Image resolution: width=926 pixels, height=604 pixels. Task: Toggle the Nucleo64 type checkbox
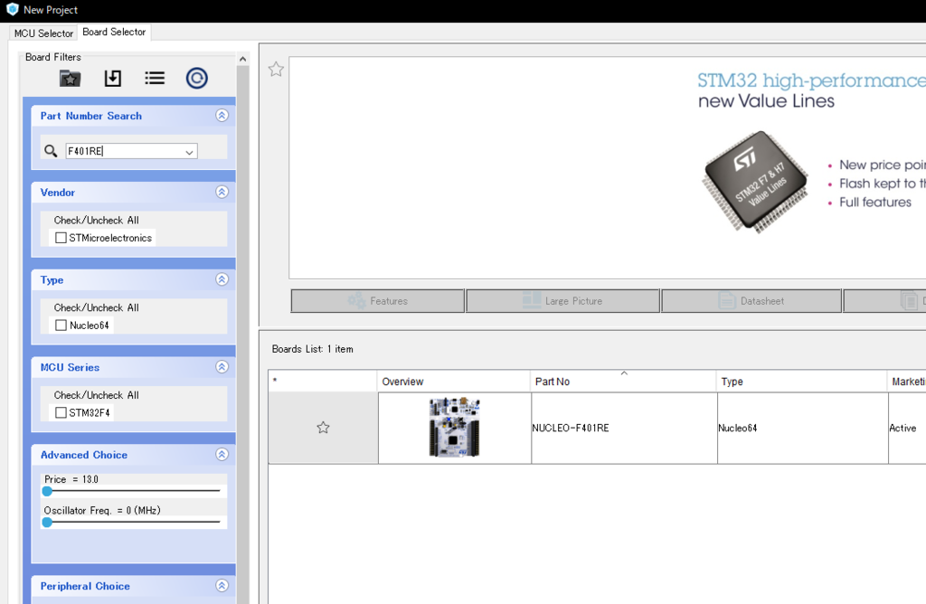(x=61, y=326)
